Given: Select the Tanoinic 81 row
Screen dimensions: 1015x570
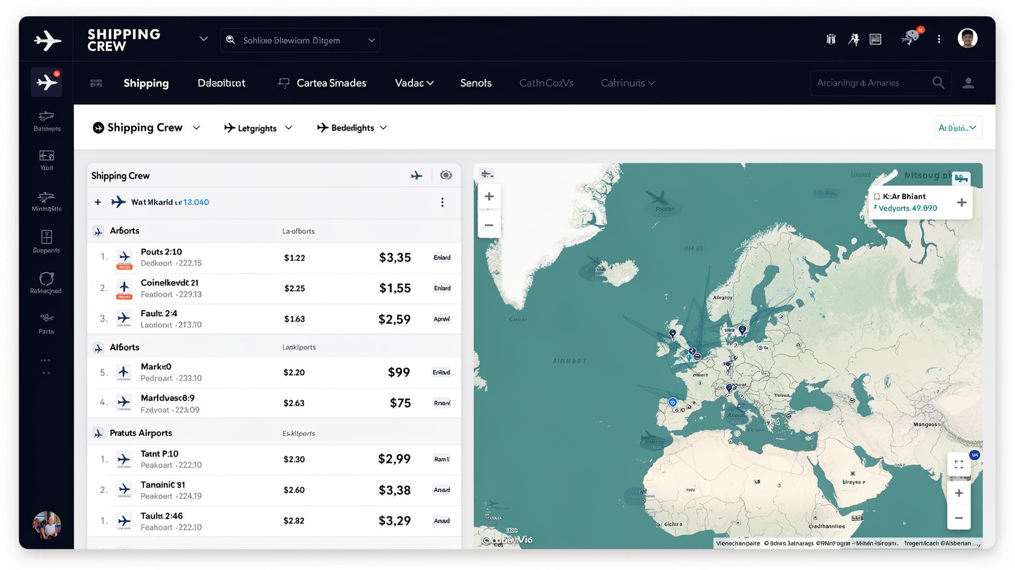Looking at the screenshot, I should (x=274, y=490).
